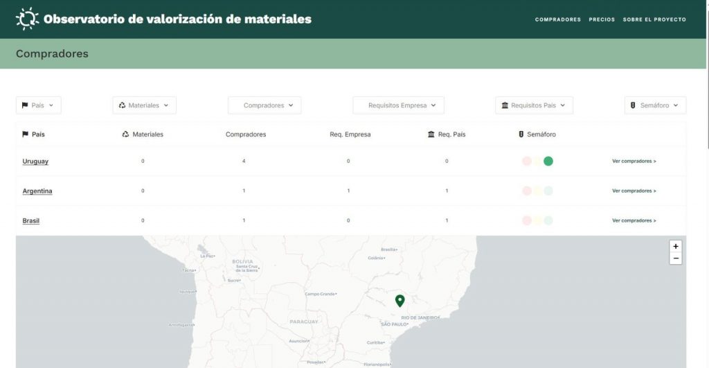Expand the Semáforo filter dropdown
This screenshot has width=709, height=368.
655,105
